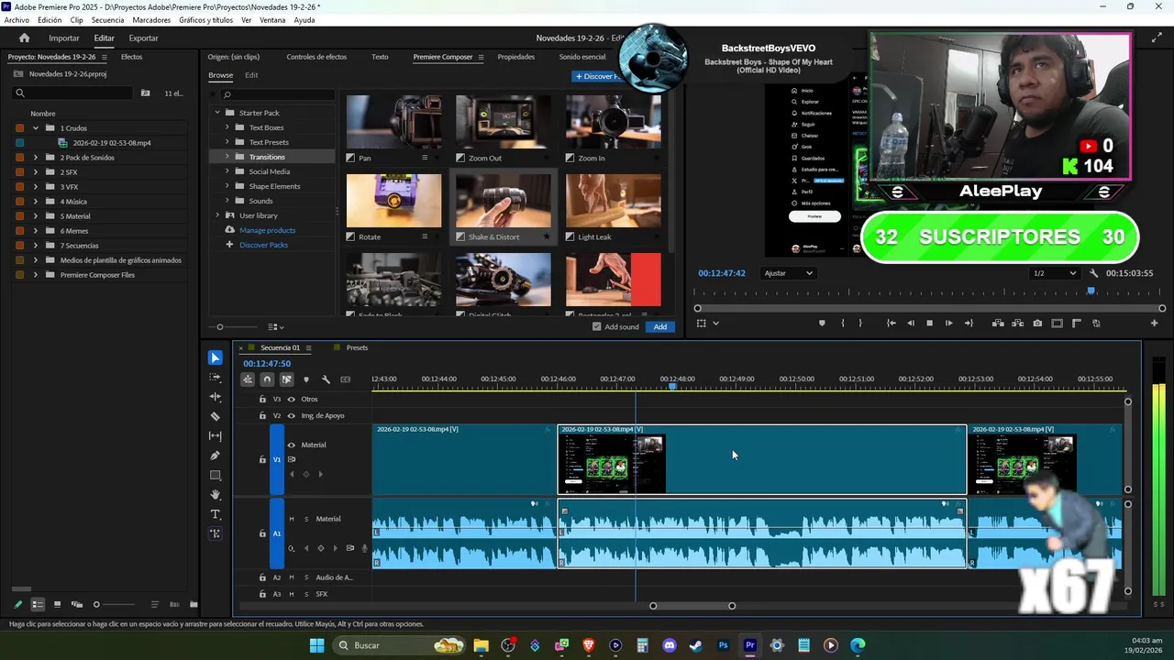Select the Selection tool in timeline toolbar
Viewport: 1174px width, 660px height.
215,357
